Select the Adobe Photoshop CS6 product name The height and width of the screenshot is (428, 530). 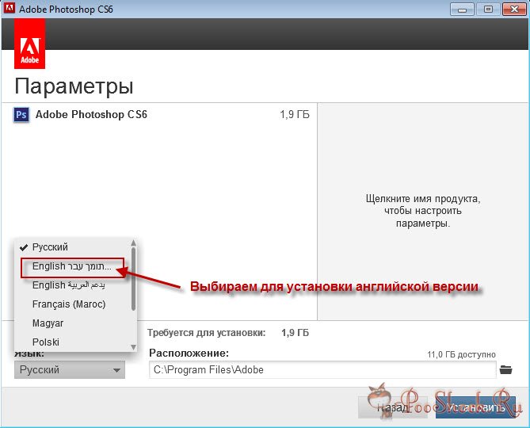91,115
